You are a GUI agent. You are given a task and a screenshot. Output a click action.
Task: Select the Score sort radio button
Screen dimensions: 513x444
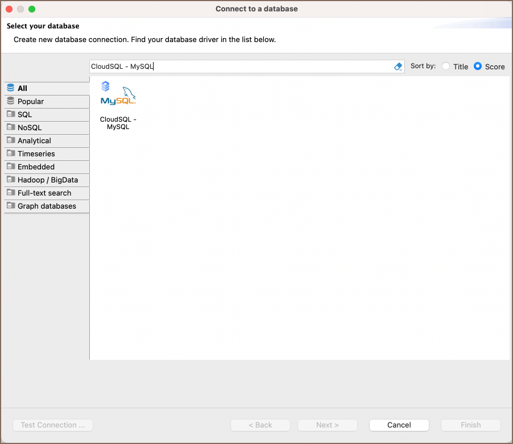tap(478, 67)
